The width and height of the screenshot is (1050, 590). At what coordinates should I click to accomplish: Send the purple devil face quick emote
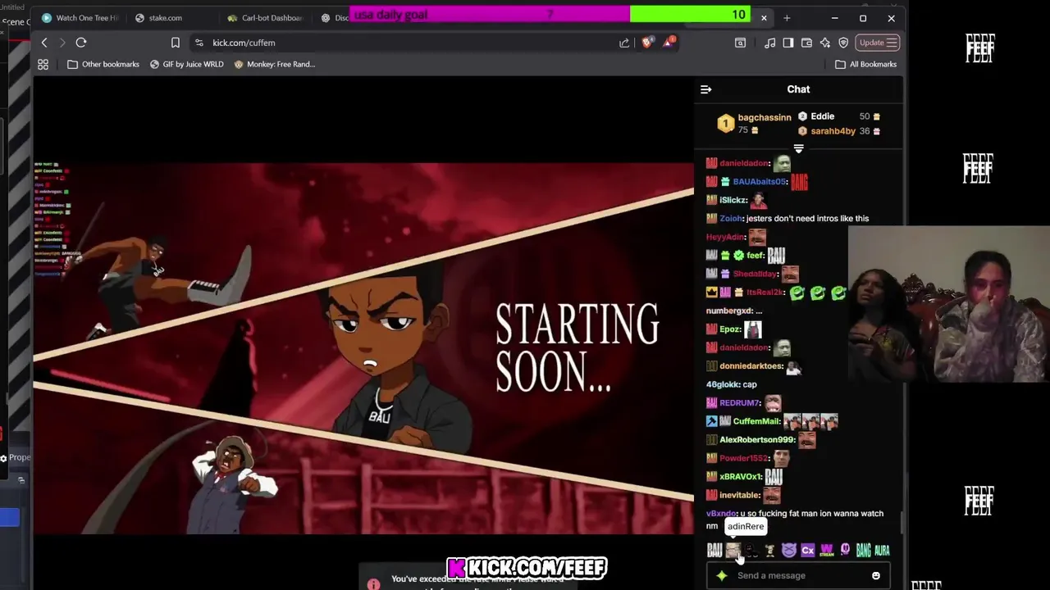[x=788, y=551]
